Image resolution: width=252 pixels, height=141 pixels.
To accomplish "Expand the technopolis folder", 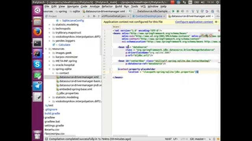I will tap(50, 29).
